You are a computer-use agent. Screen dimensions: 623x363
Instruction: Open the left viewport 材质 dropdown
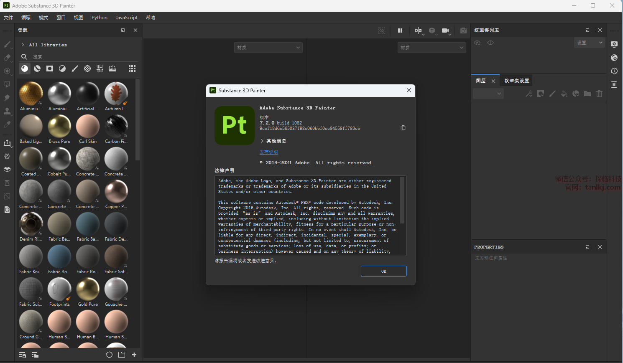pos(268,48)
